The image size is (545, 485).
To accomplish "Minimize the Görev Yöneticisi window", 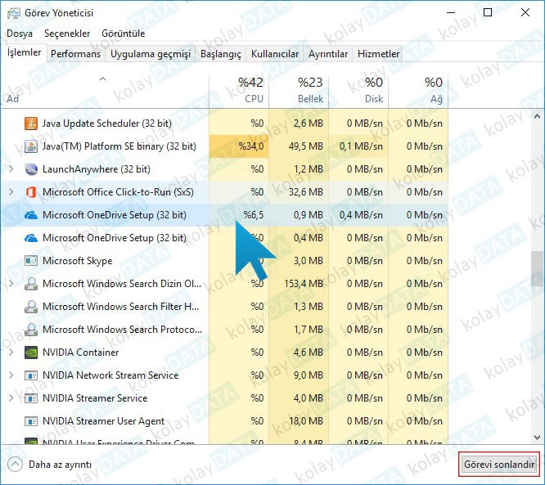I will tap(451, 13).
